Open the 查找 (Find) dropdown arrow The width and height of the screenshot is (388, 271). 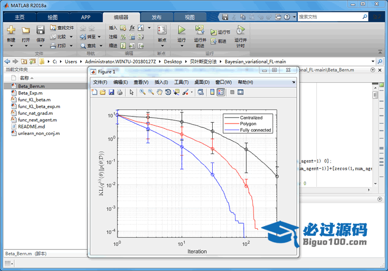pyautogui.click(x=101, y=46)
